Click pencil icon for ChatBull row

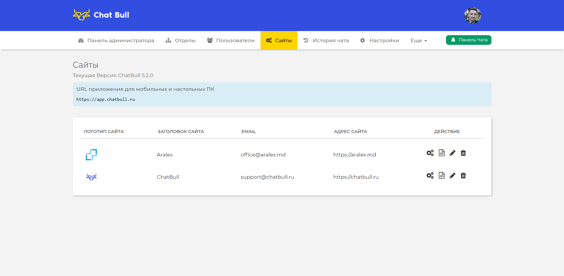[452, 176]
